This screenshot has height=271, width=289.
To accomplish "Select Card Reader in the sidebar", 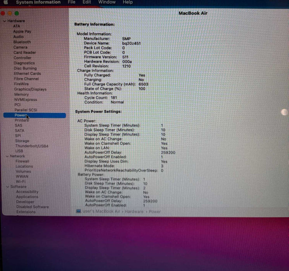I will 25,52.
